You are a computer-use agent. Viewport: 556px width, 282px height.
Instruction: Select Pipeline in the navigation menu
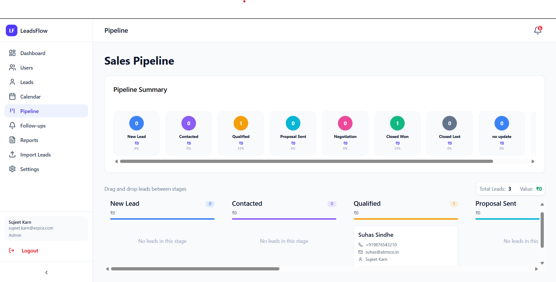(x=30, y=111)
